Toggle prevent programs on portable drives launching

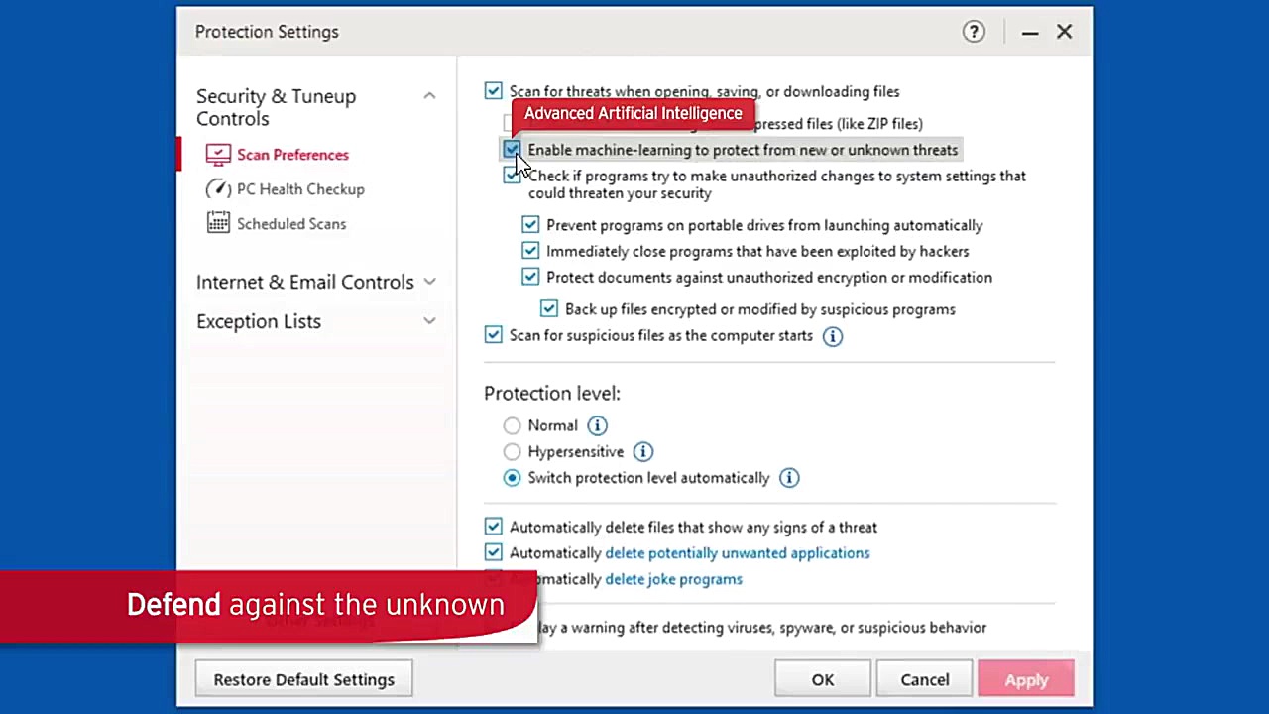pos(530,225)
